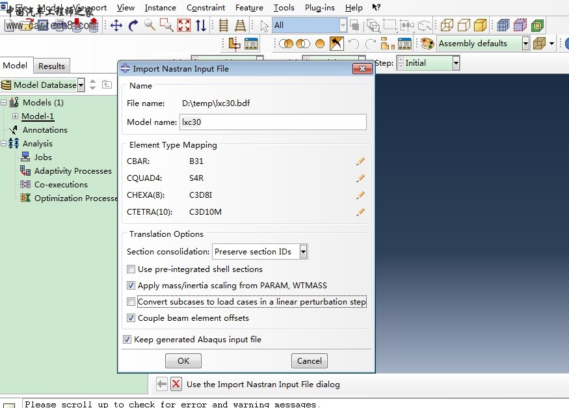Open the color code palette icon
The width and height of the screenshot is (569, 408).
click(x=427, y=44)
